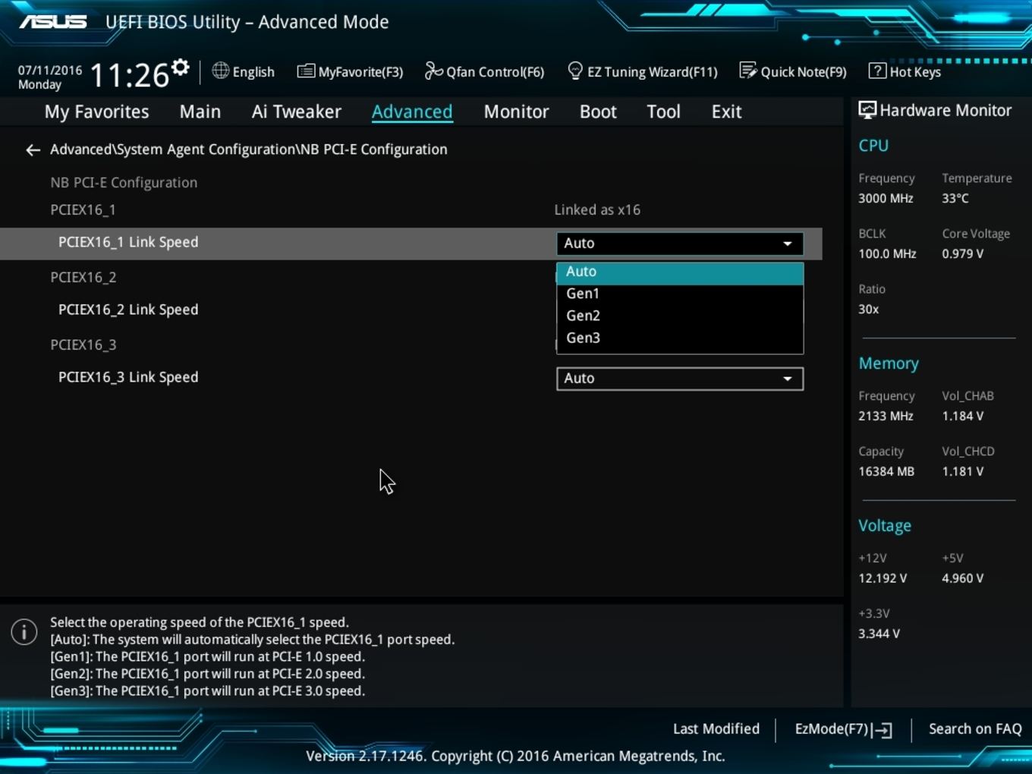Click the NB PCI-E Configuration heading
1032x774 pixels.
pos(124,183)
